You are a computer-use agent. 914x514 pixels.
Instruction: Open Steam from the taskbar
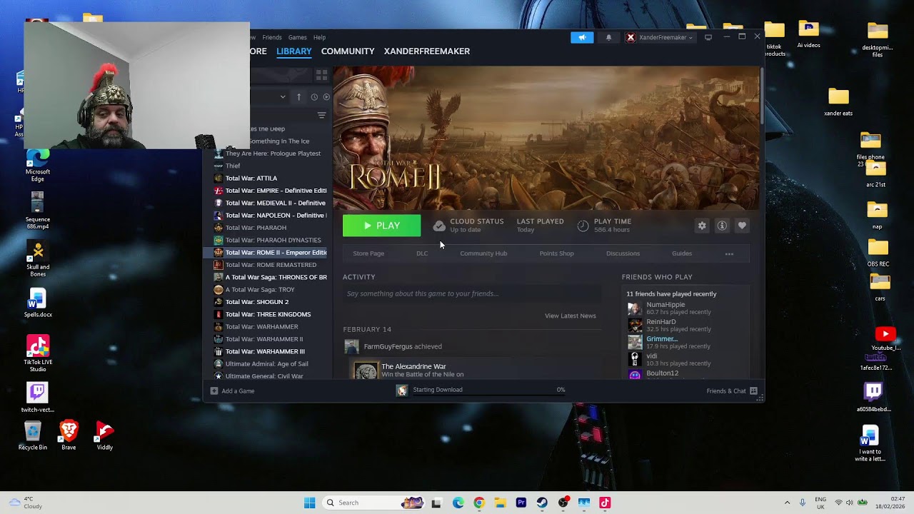click(x=542, y=503)
